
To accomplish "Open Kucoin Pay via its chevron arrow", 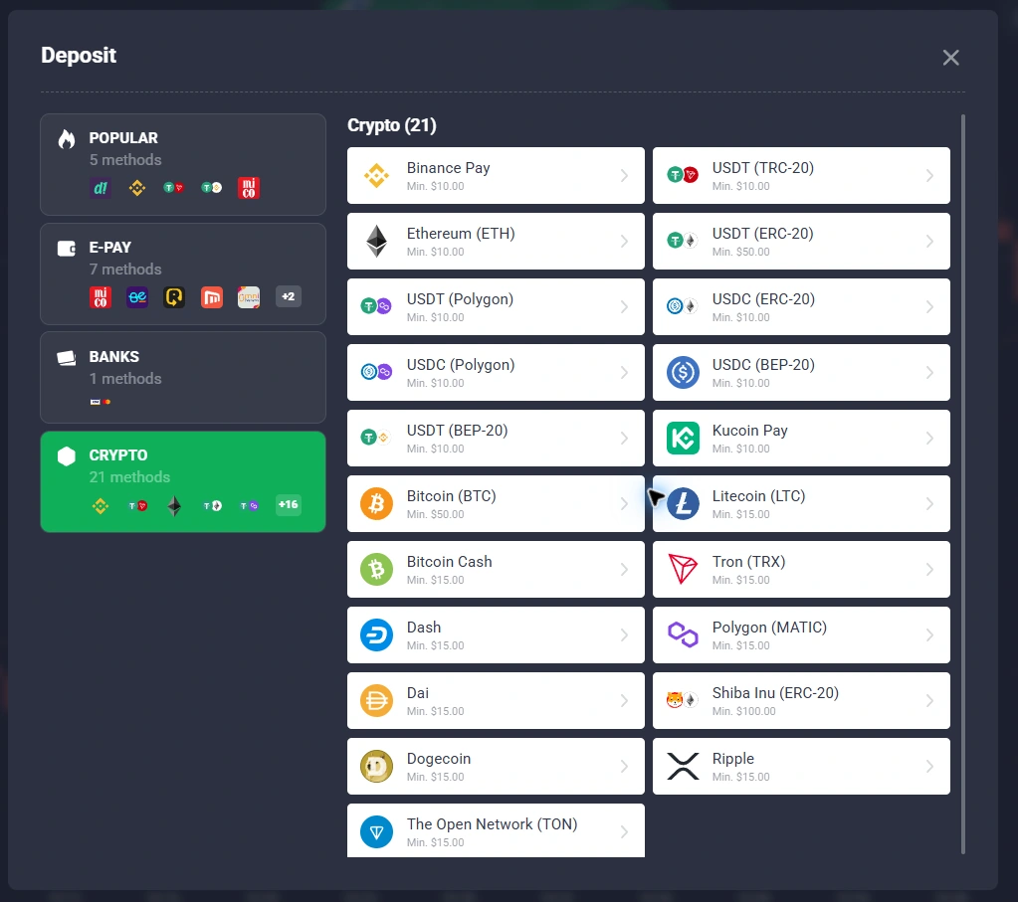I will (929, 438).
